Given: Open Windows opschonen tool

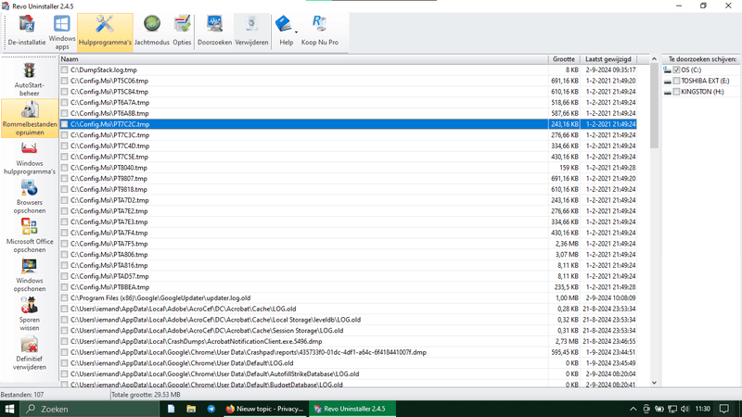Looking at the screenshot, I should point(30,275).
